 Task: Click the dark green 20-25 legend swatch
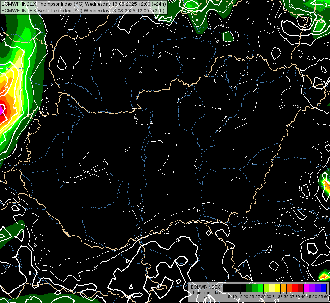tap(249, 288)
